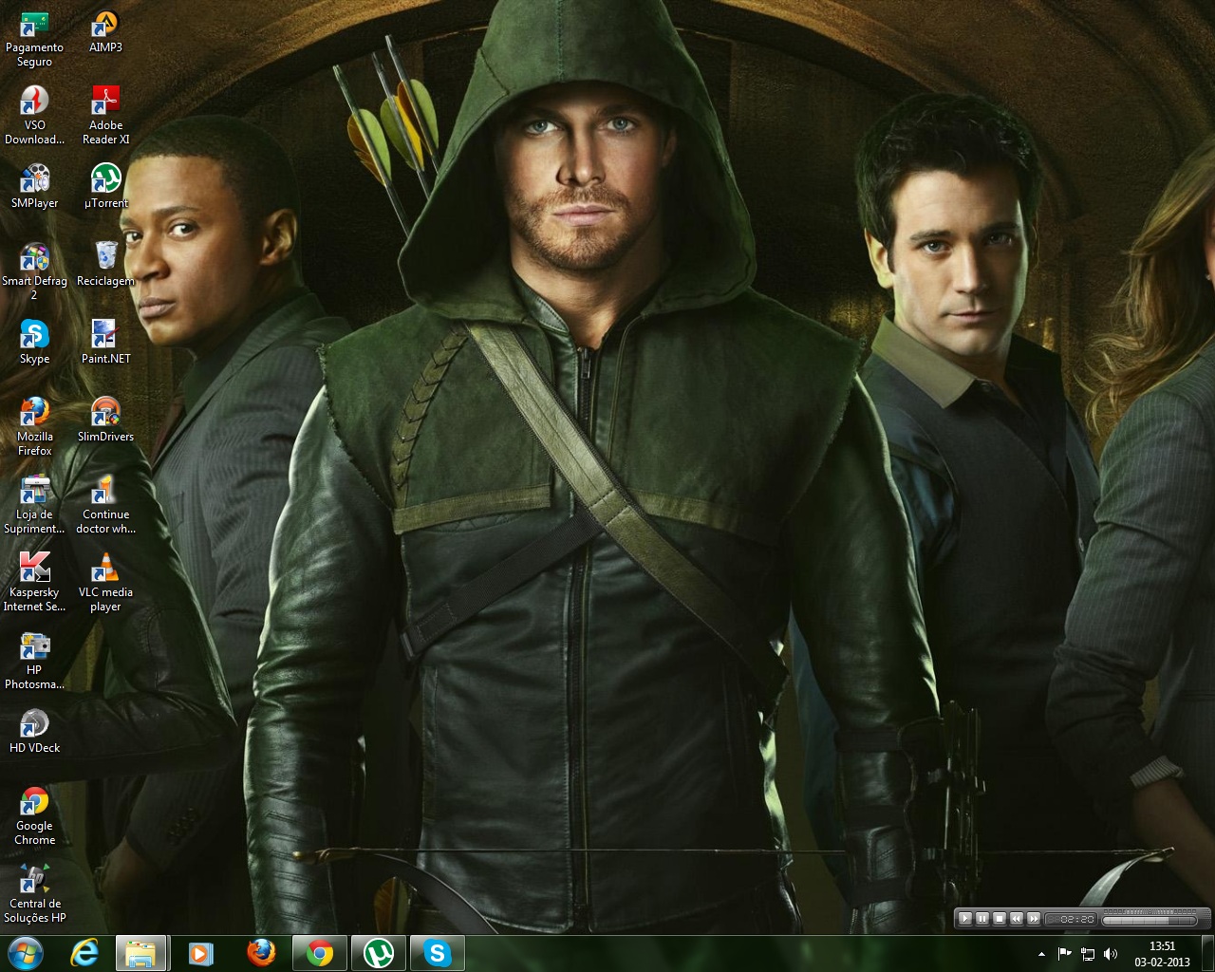Select the HP Photosmart desktop icon
Image resolution: width=1215 pixels, height=972 pixels.
tap(34, 662)
